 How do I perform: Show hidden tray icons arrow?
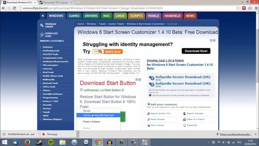pos(209,142)
